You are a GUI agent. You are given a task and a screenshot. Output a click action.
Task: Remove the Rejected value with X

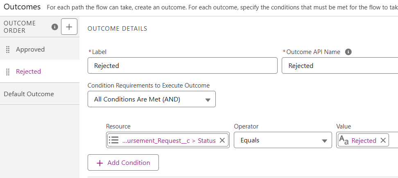coord(383,140)
